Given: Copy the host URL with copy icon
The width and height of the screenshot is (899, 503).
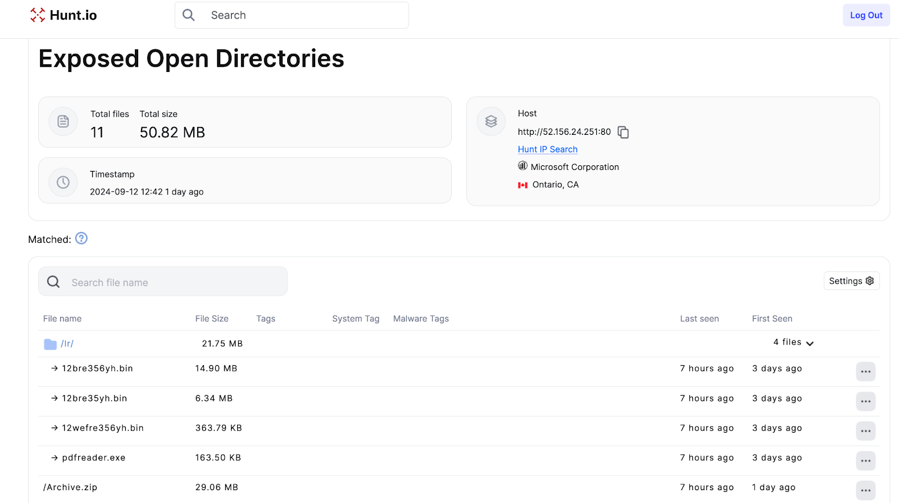Looking at the screenshot, I should (x=623, y=132).
